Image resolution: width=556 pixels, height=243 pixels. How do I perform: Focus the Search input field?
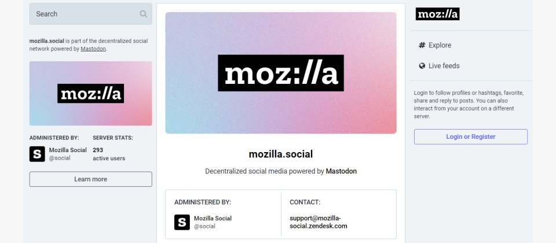coord(91,14)
